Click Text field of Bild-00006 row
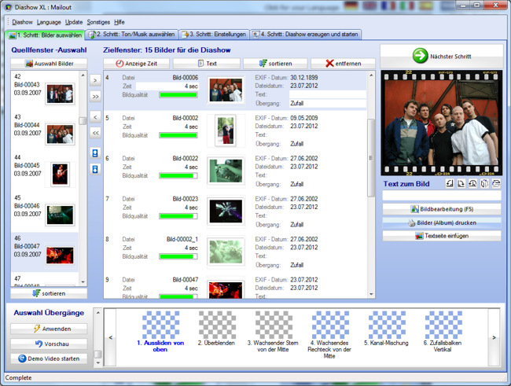Screen dimensions: 511x386 point(328,94)
